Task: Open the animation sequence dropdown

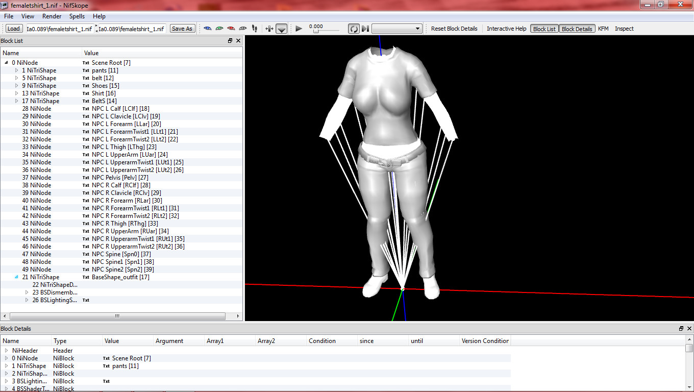Action: pos(397,29)
